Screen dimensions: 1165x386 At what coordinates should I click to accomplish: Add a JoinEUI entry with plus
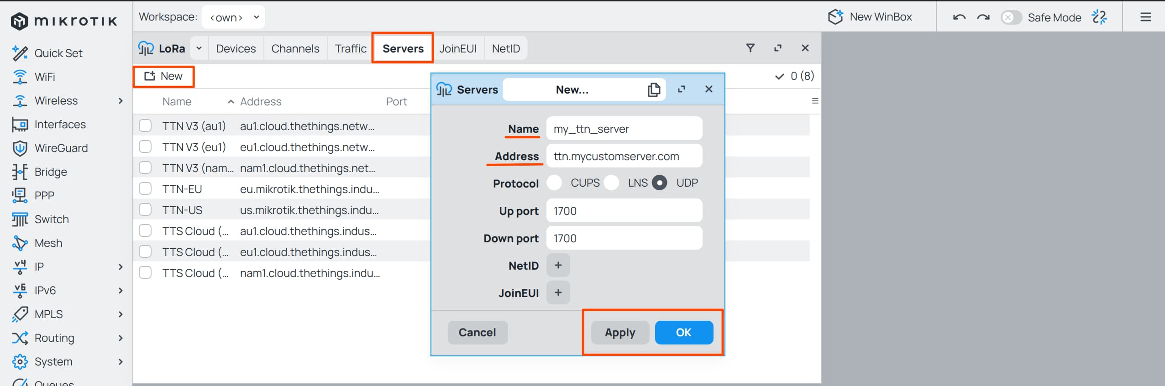pyautogui.click(x=558, y=292)
